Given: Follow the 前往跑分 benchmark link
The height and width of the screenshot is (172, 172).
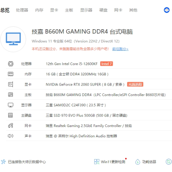Looking at the screenshot, I should click(x=120, y=49).
